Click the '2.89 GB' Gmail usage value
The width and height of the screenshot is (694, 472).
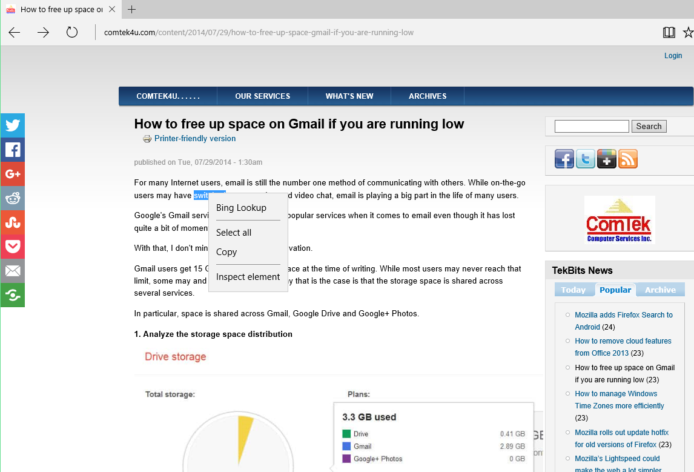tap(512, 447)
